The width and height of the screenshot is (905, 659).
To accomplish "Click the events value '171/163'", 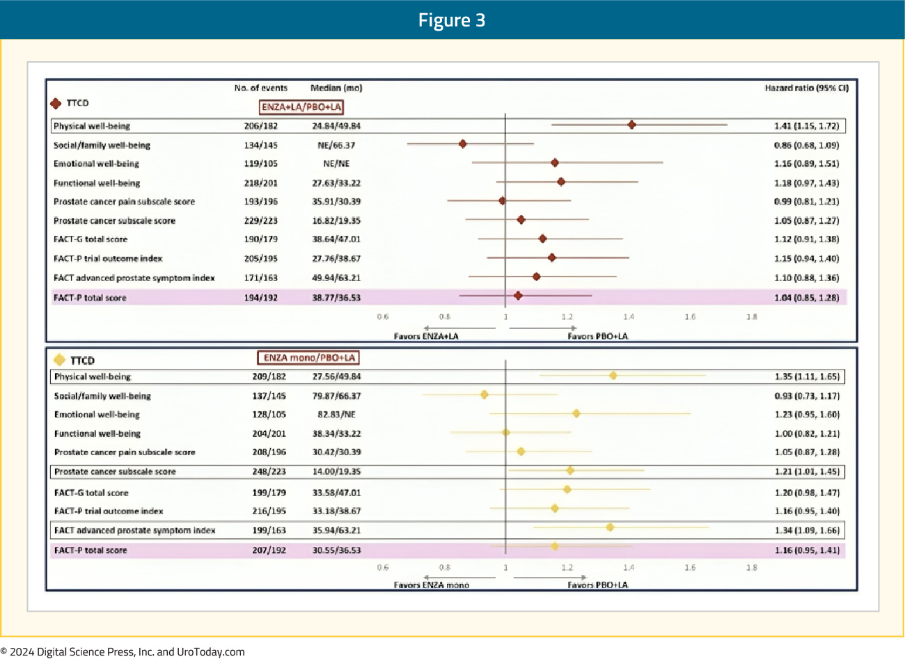I will pos(260,278).
